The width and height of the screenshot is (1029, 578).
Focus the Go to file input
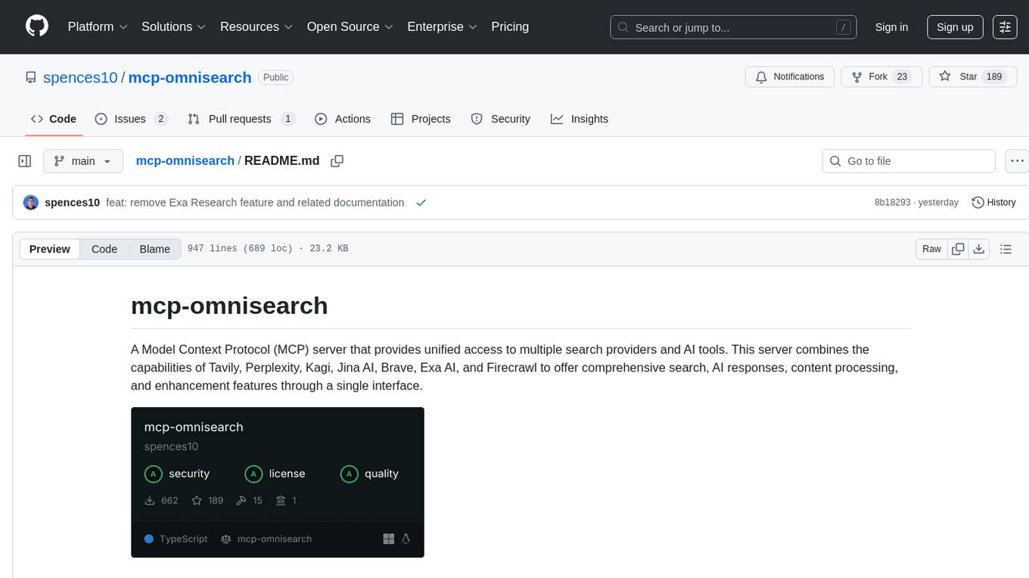(x=909, y=161)
